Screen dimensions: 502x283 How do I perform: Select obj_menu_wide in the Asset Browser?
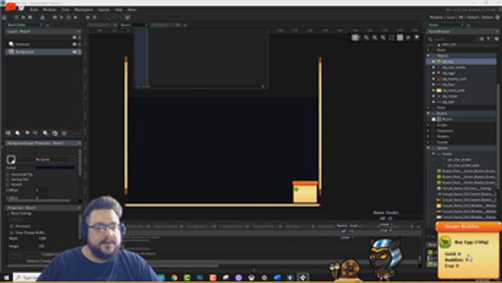point(453,90)
